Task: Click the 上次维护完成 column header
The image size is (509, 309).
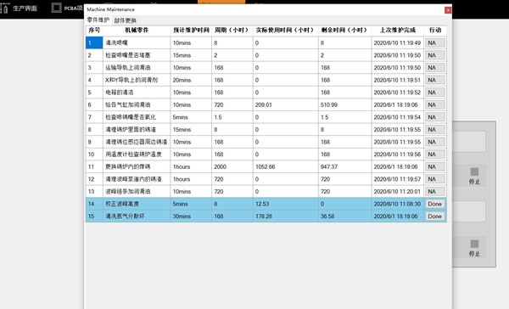Action: (398, 31)
